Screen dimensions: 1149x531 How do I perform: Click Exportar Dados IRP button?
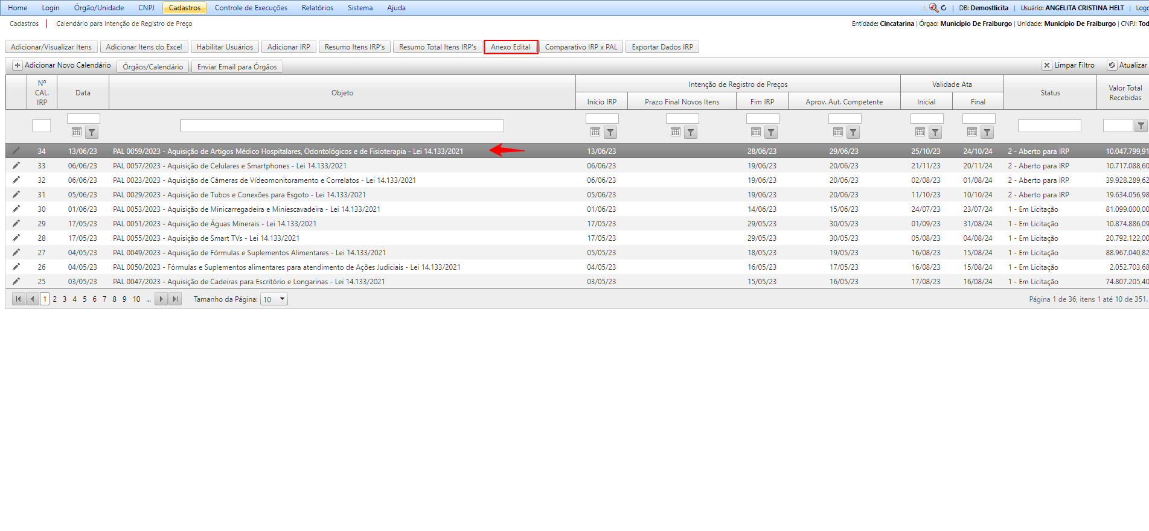tap(662, 47)
